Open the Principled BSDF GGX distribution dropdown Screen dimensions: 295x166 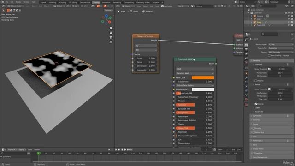[x=195, y=69]
